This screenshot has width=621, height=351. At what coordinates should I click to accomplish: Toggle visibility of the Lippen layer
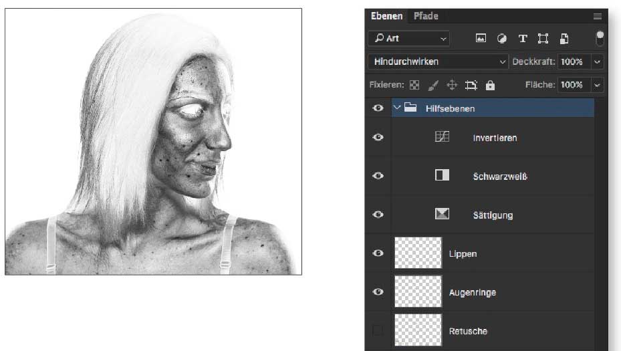pyautogui.click(x=378, y=253)
